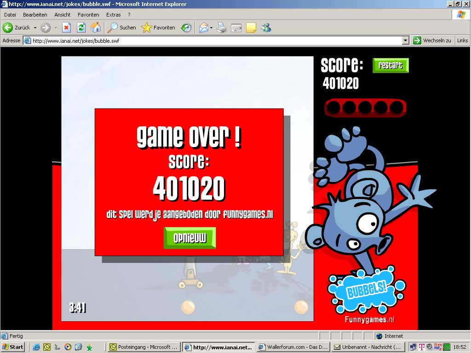Screen dimensions: 471x353
Task: Open browsing history clock icon
Action: click(186, 28)
